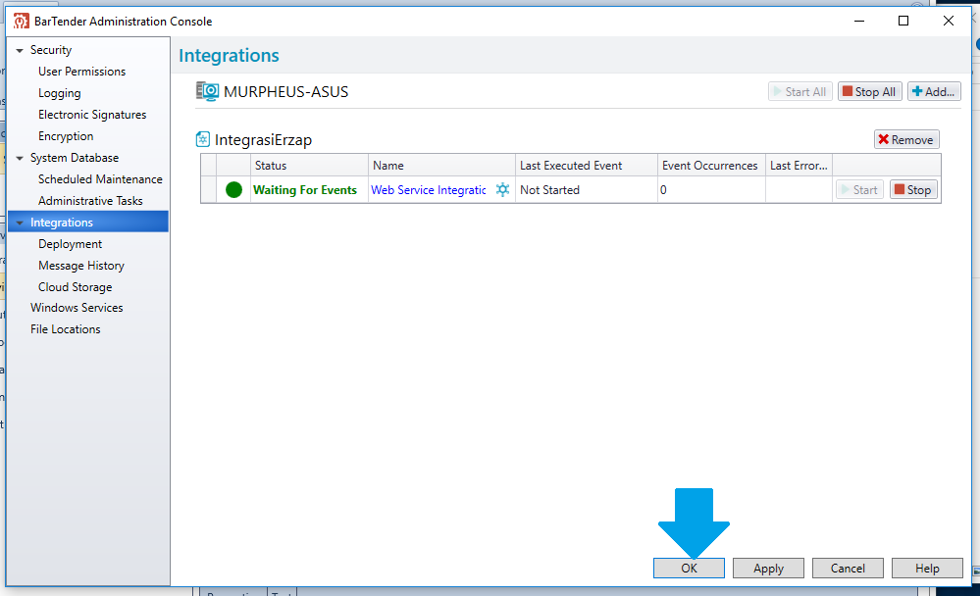The height and width of the screenshot is (596, 980).
Task: Open User Permissions page
Action: [81, 72]
